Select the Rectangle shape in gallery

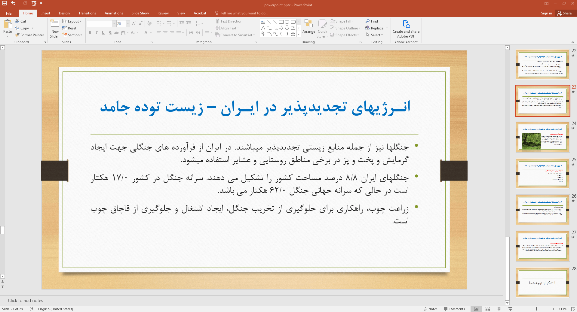click(x=281, y=22)
